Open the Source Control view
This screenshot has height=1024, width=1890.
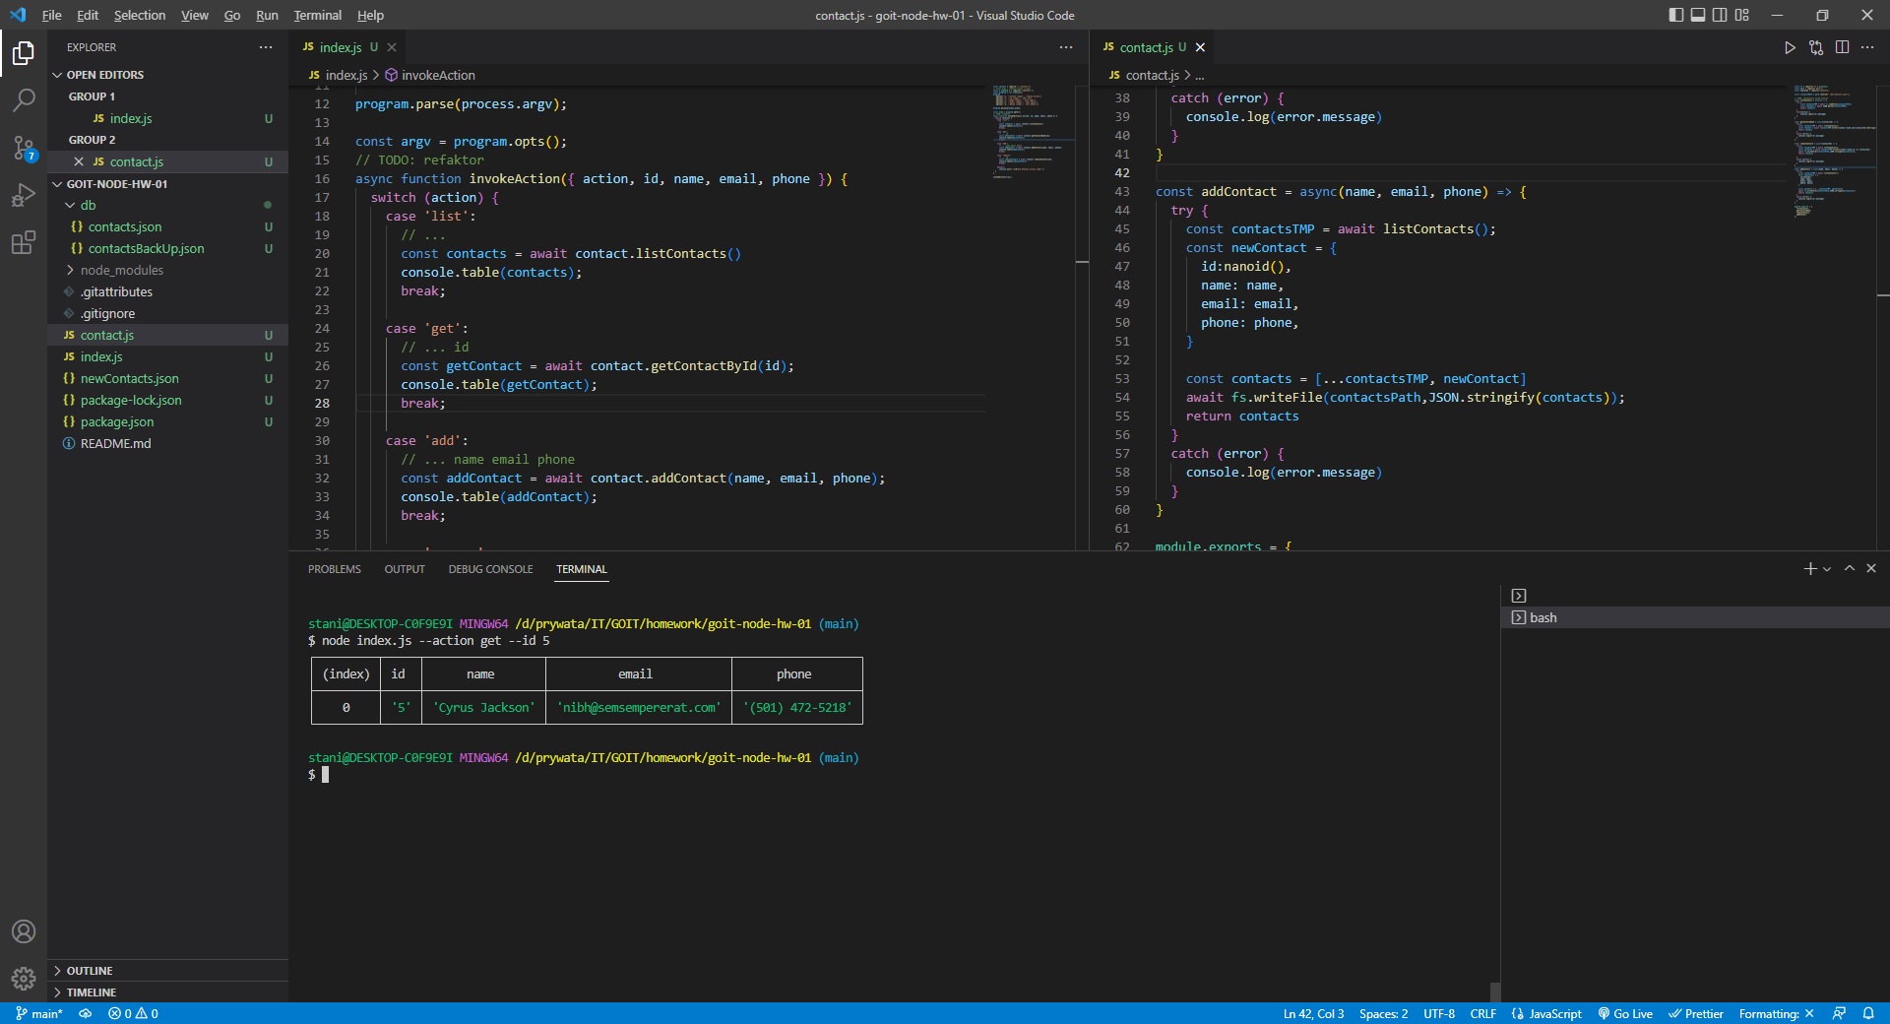[x=23, y=148]
